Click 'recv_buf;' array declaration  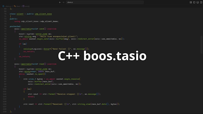[50, 71]
